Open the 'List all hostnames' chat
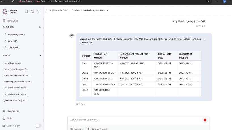The image size is (232, 130). pos(12,63)
